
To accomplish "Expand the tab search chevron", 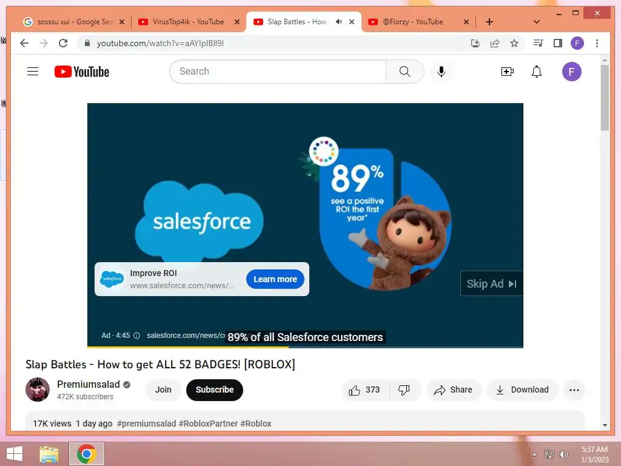I will coord(537,22).
